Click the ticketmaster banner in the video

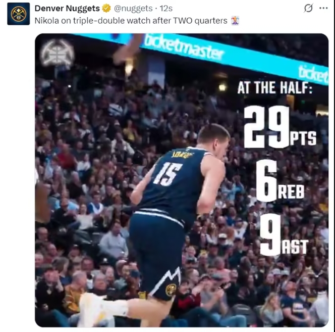[184, 48]
